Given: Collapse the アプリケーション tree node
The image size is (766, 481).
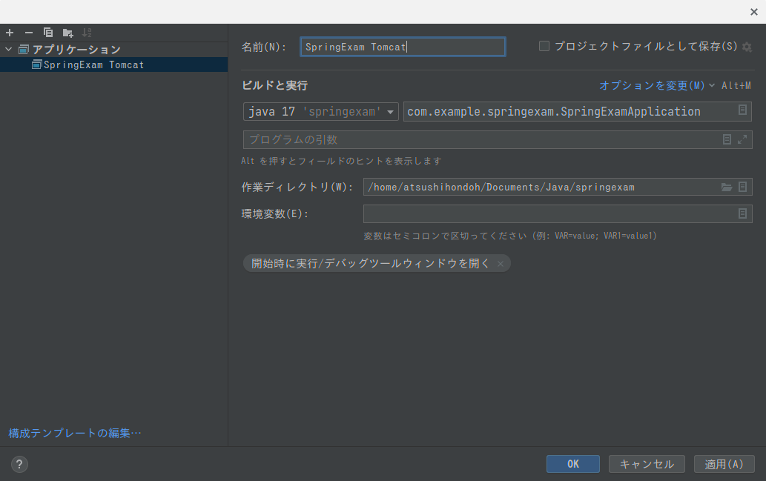Looking at the screenshot, I should [x=7, y=49].
